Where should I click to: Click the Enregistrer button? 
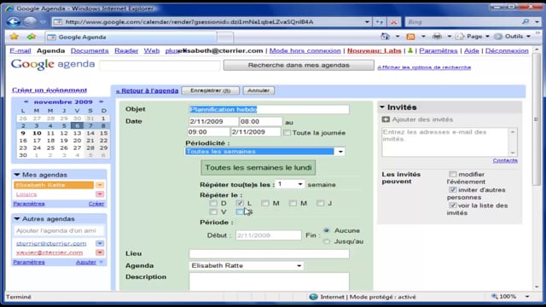[211, 90]
